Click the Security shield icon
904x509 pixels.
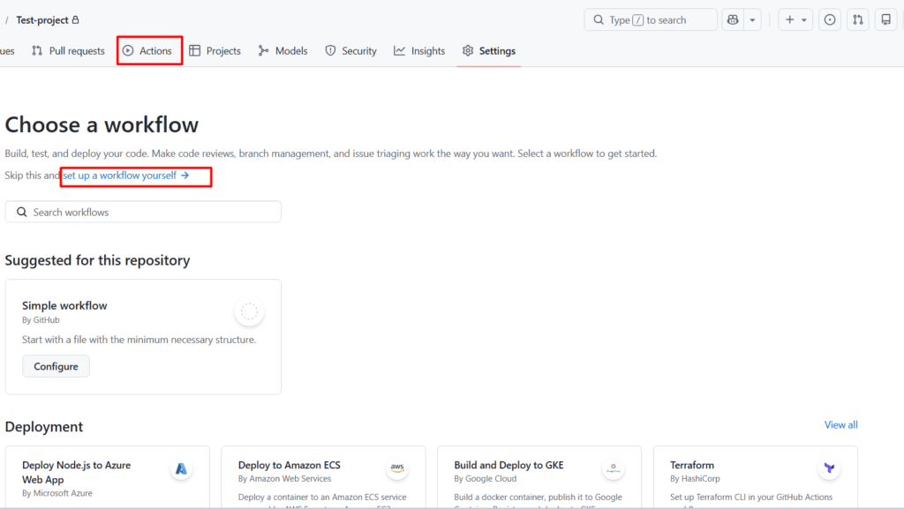(x=330, y=50)
